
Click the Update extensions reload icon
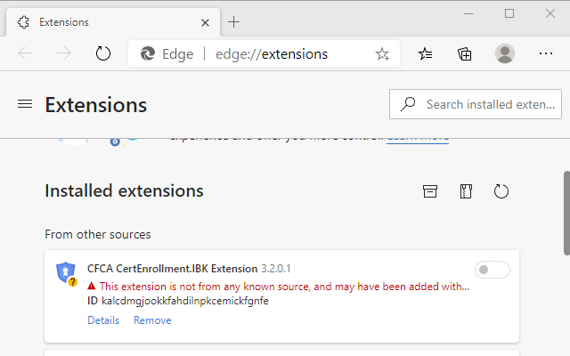(501, 191)
